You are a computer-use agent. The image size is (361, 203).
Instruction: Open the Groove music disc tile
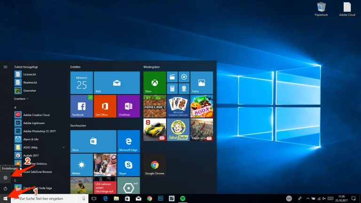click(184, 77)
